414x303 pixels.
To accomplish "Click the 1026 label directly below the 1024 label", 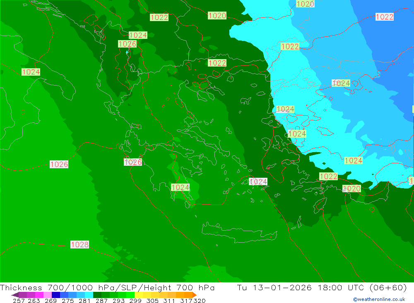I will [x=127, y=44].
